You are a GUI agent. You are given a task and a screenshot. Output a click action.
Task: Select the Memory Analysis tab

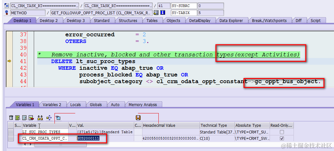click(x=143, y=104)
